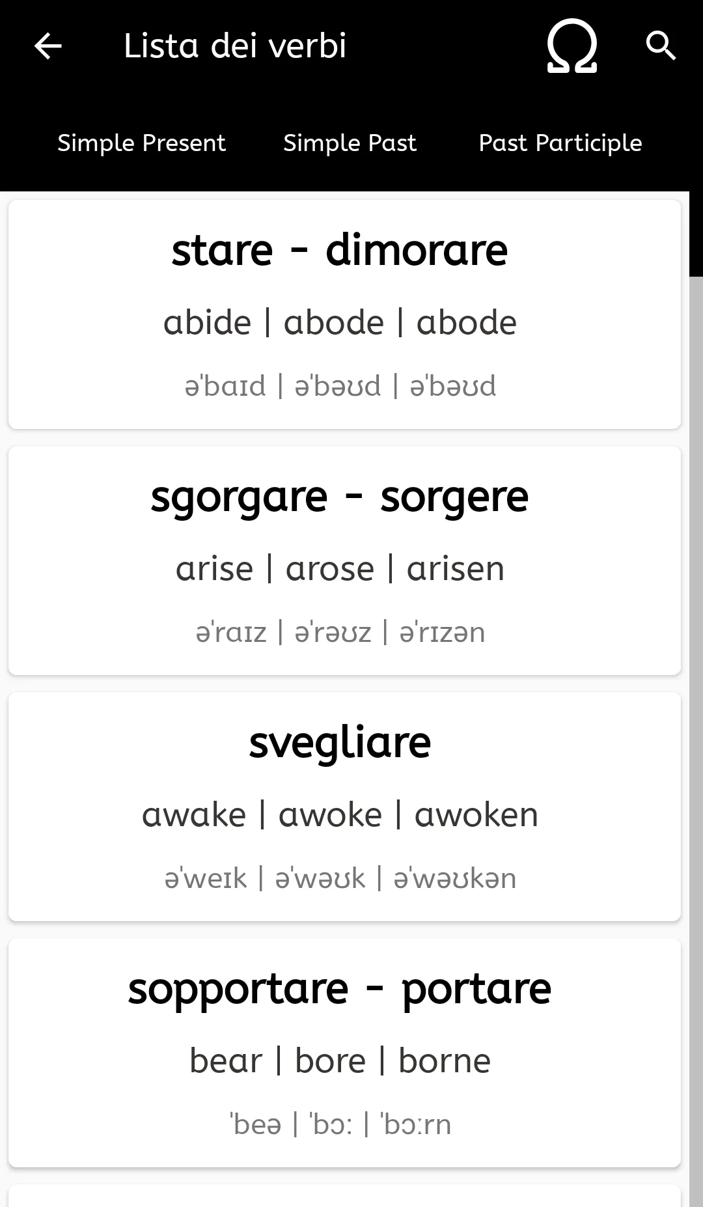Viewport: 703px width, 1207px height.
Task: Open the Omega phonetic symbols icon
Action: tap(572, 46)
